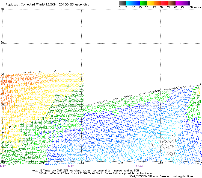
Task: Click the longitude label '-21'
Action: (121, 163)
